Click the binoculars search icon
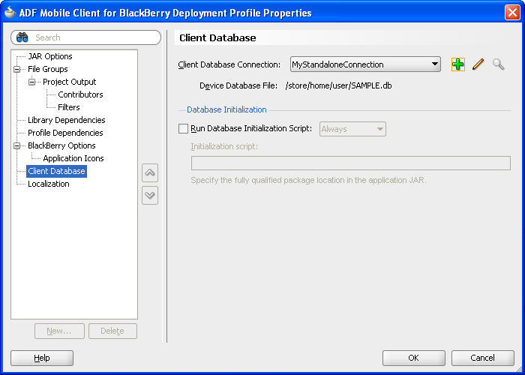 pos(22,37)
